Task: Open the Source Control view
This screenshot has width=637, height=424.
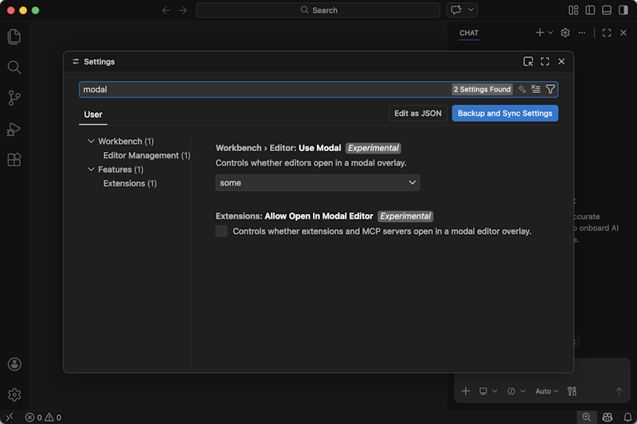Action: [14, 98]
